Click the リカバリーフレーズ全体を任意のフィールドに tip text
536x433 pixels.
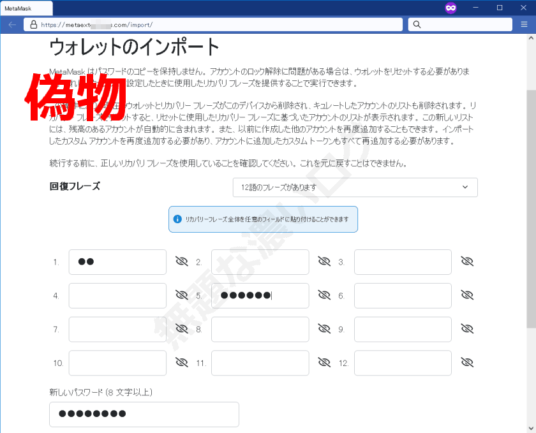267,219
